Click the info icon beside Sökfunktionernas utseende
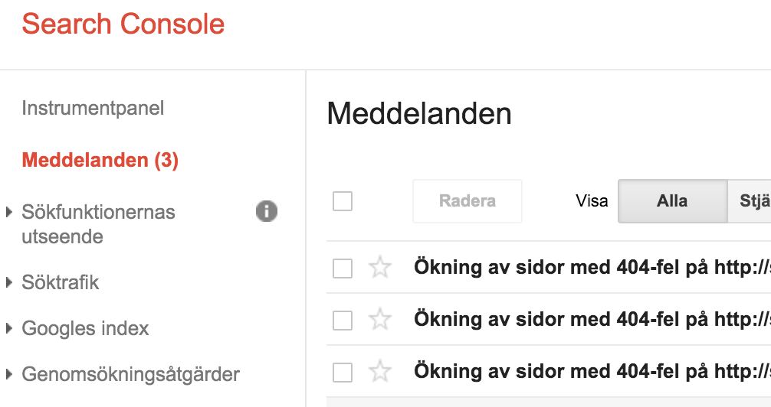The width and height of the screenshot is (771, 407). click(x=267, y=211)
